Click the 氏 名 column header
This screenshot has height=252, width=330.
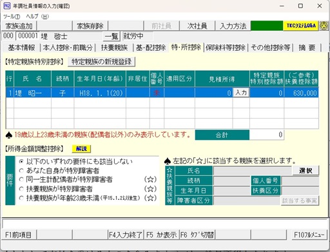pos(32,79)
